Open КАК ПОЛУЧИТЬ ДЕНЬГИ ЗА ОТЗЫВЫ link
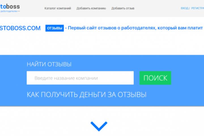The image size is (204, 136). pyautogui.click(x=86, y=94)
